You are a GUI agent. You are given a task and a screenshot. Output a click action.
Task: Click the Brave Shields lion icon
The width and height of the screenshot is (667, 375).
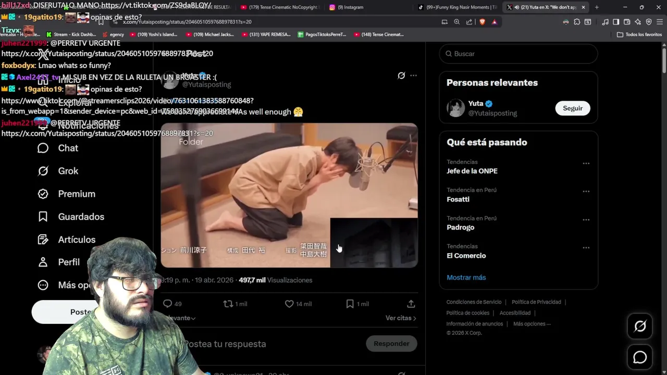click(x=481, y=22)
